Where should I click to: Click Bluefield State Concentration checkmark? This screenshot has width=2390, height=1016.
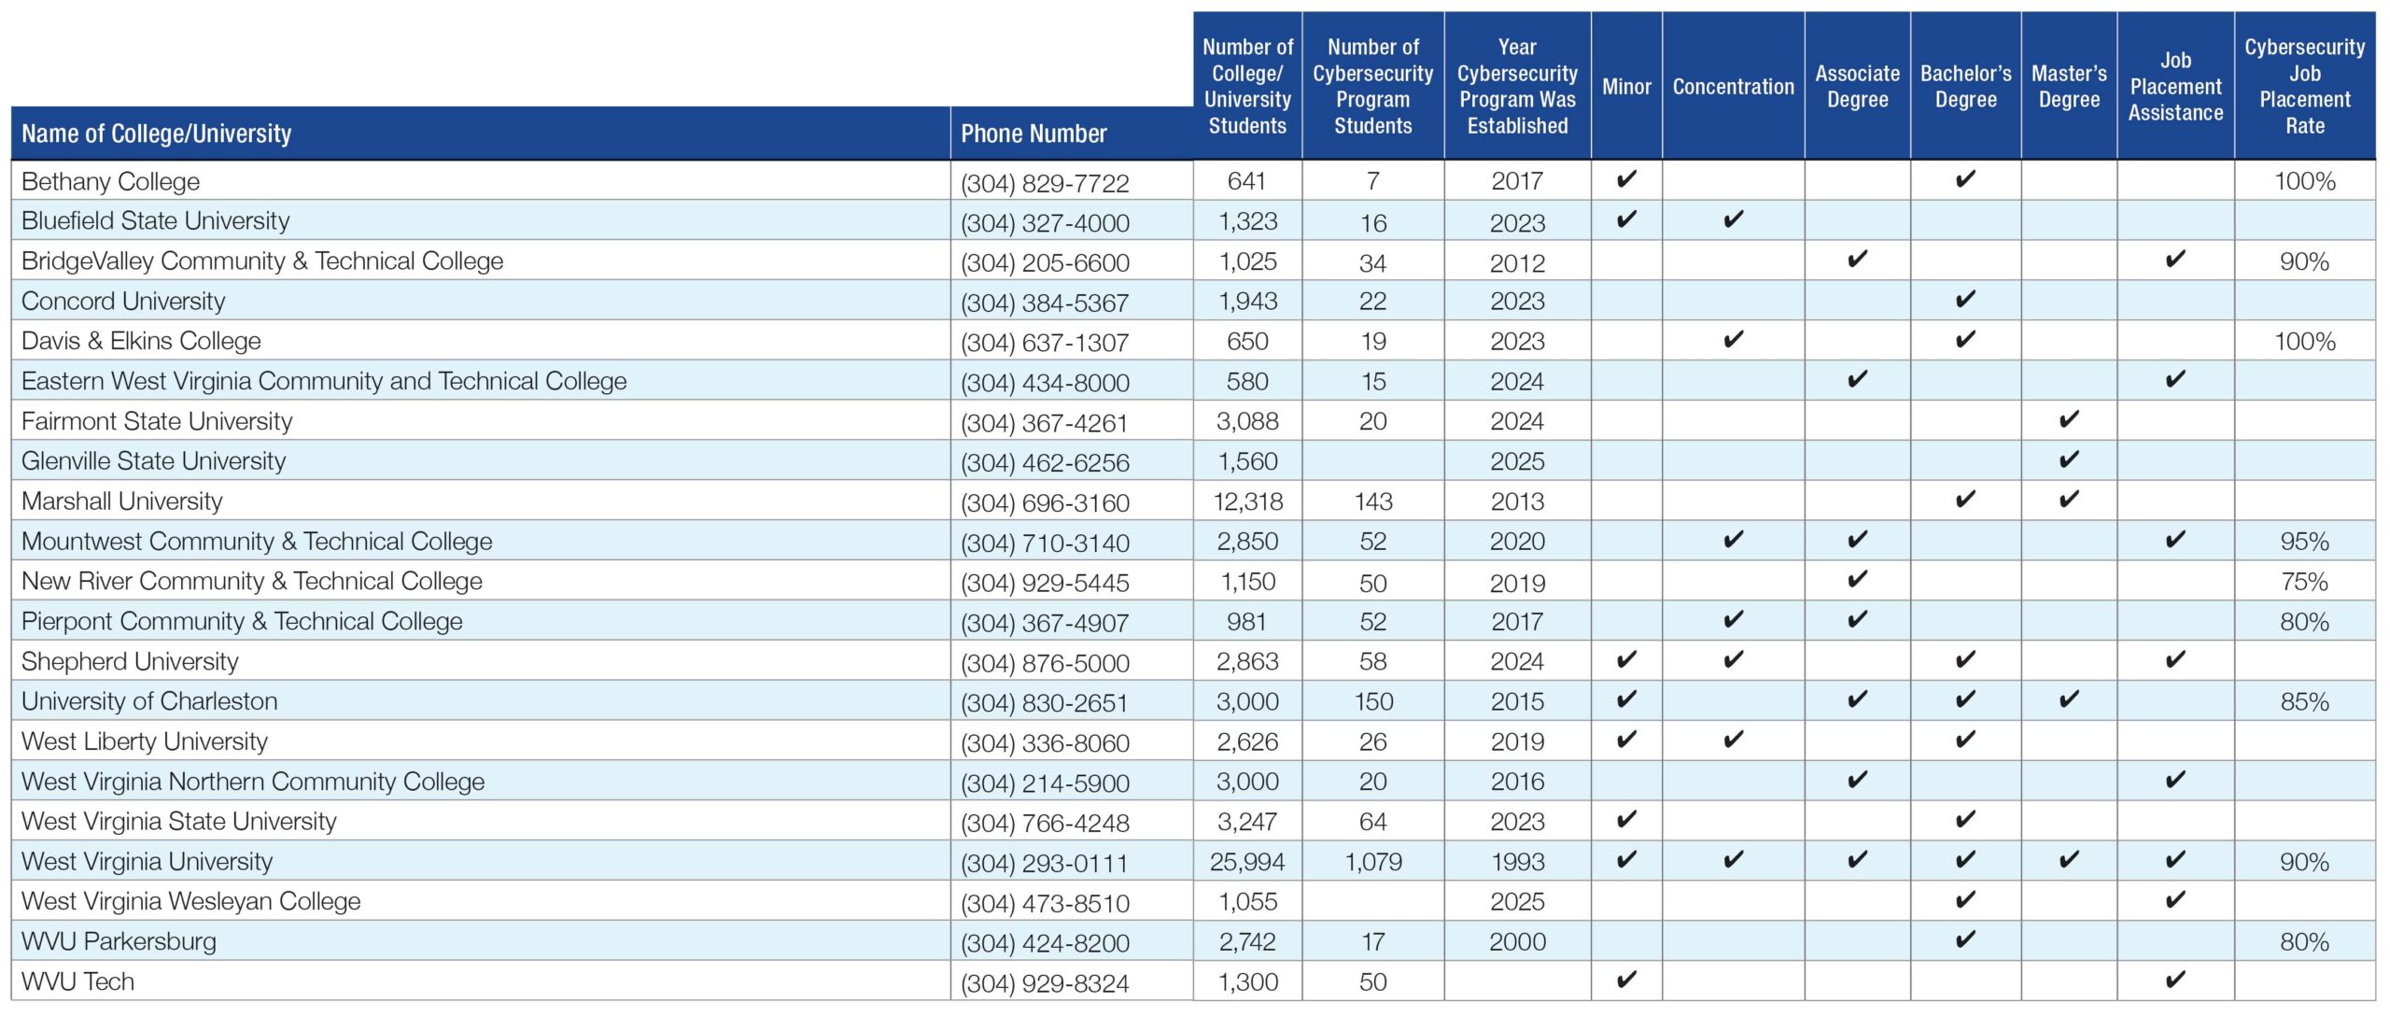(1733, 219)
